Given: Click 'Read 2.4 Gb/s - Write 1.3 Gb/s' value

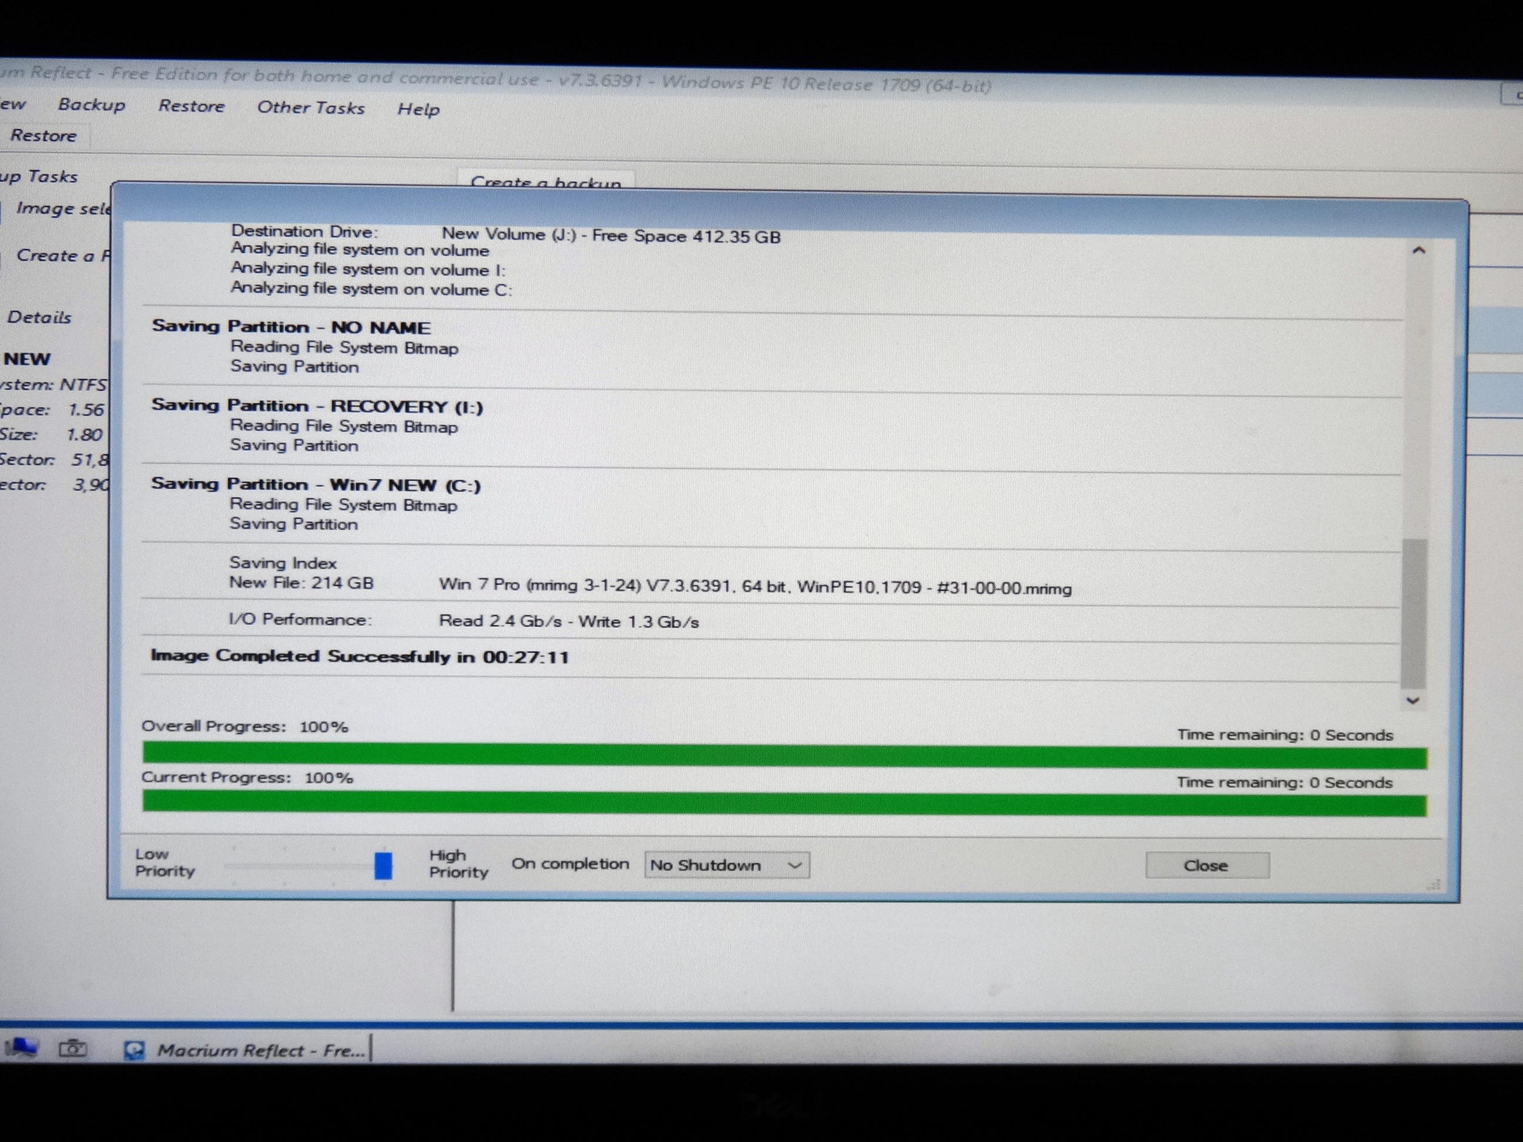Looking at the screenshot, I should click(569, 622).
